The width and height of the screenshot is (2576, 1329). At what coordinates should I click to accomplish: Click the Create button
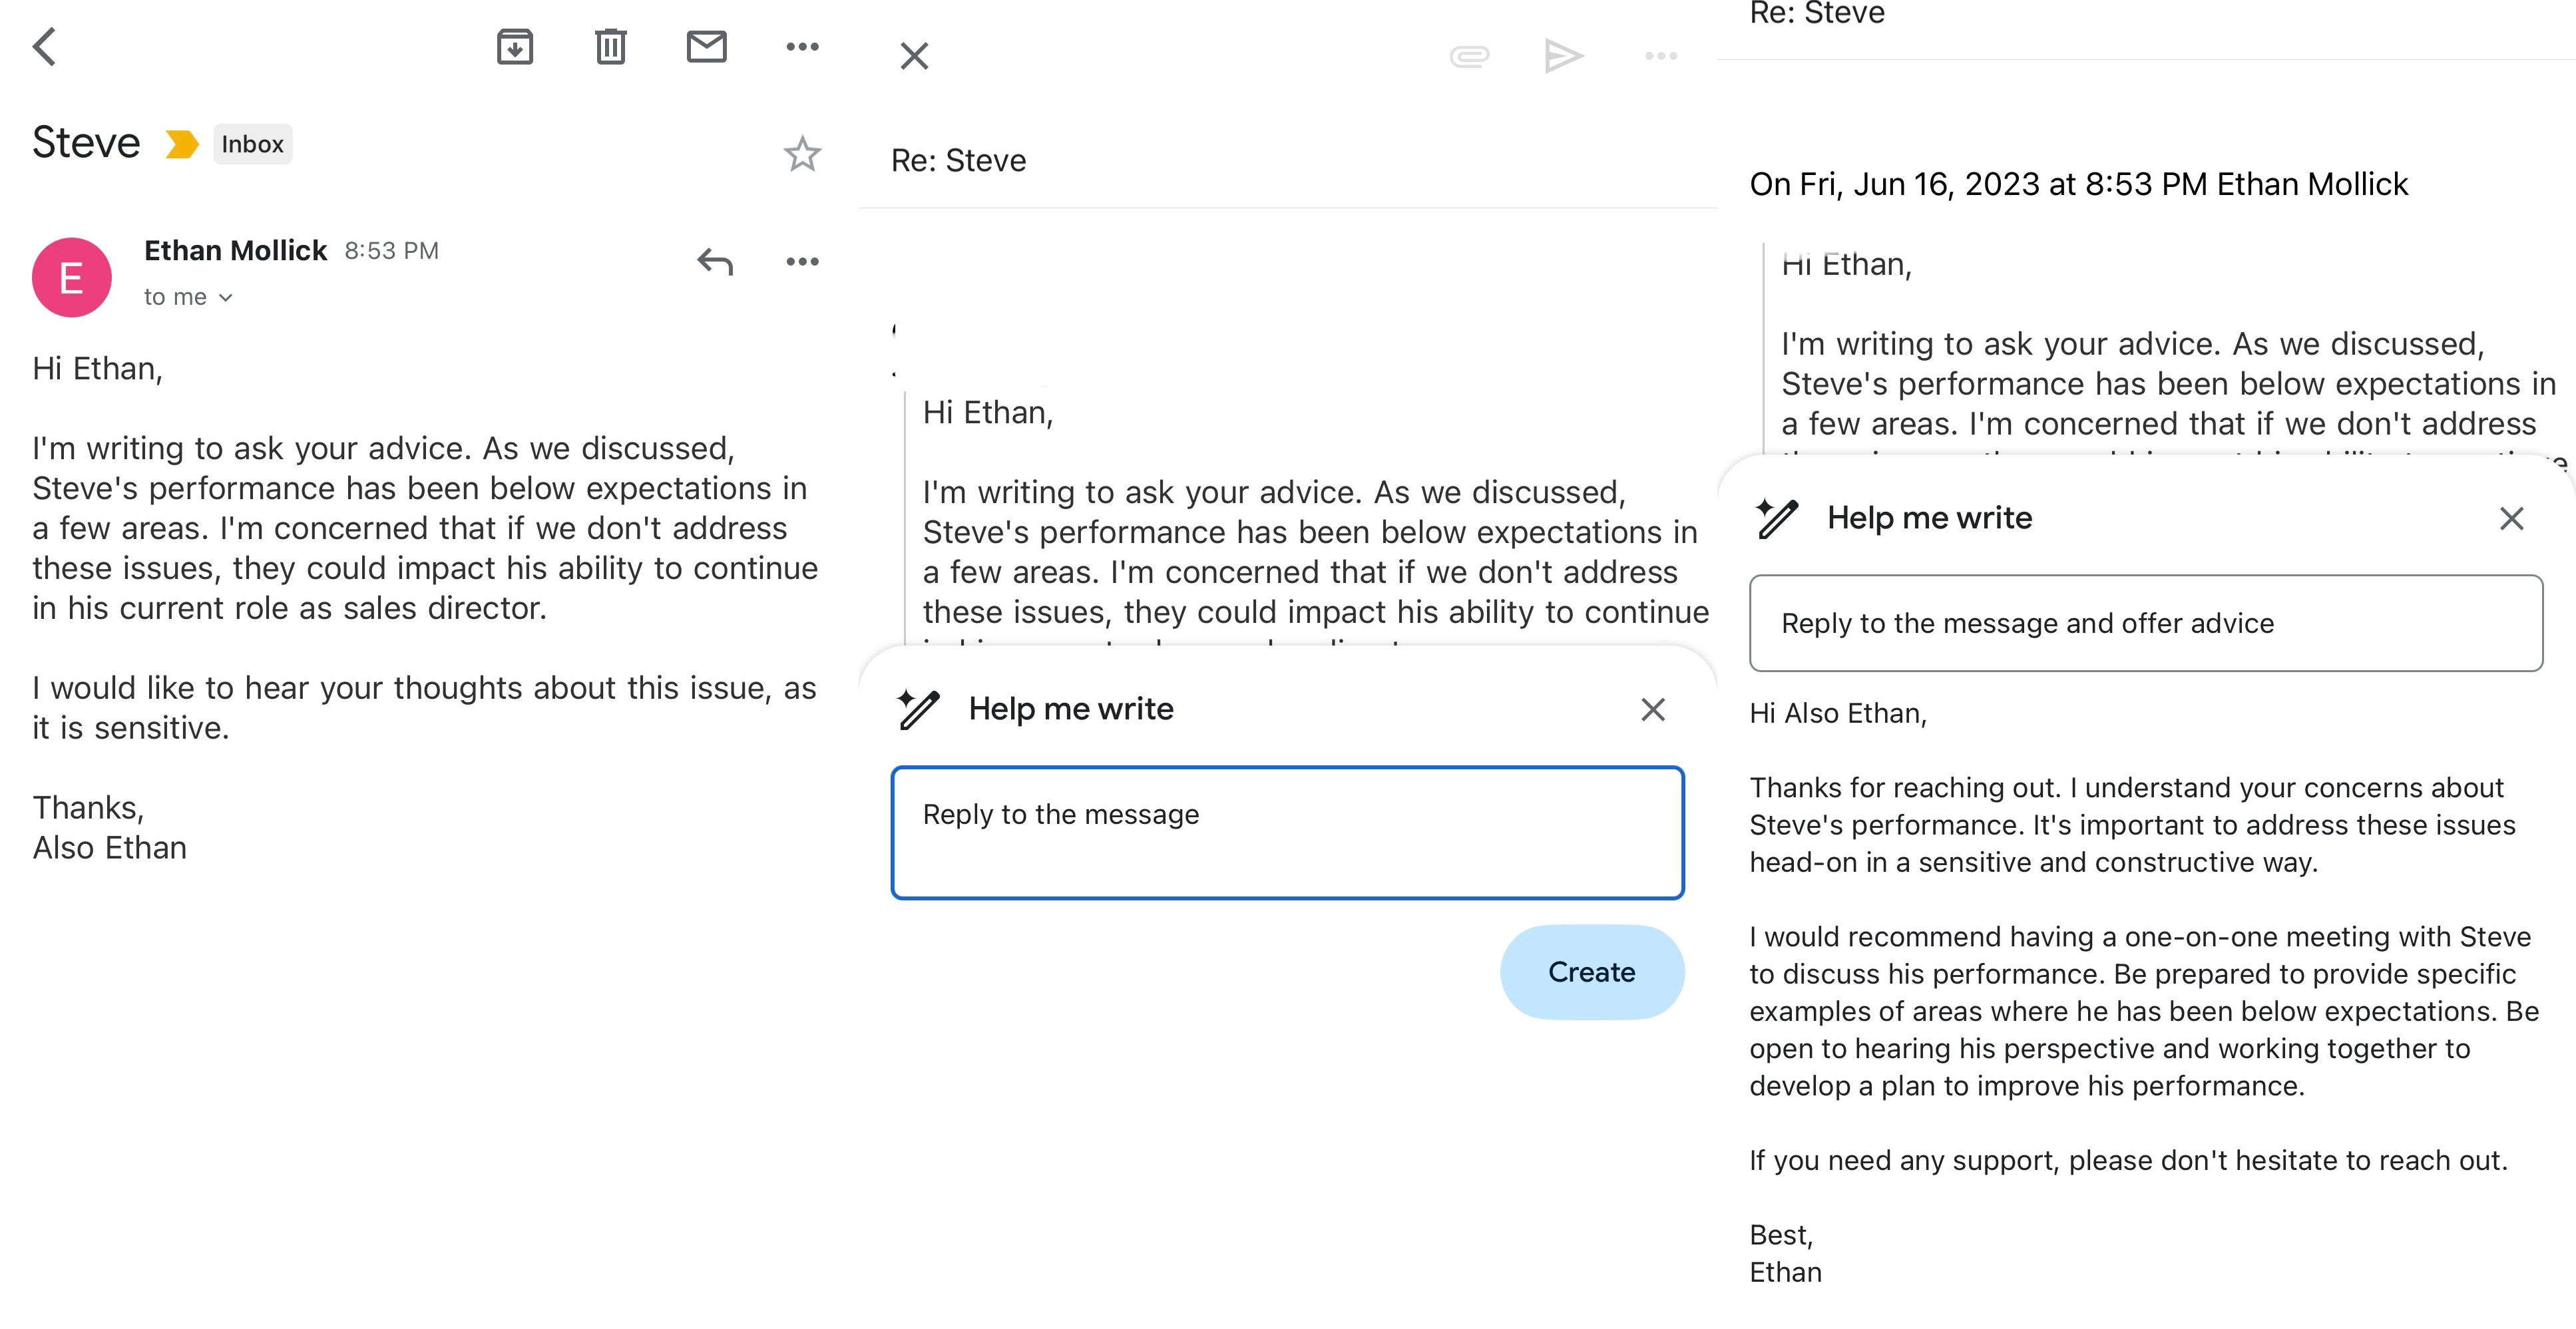click(x=1591, y=971)
